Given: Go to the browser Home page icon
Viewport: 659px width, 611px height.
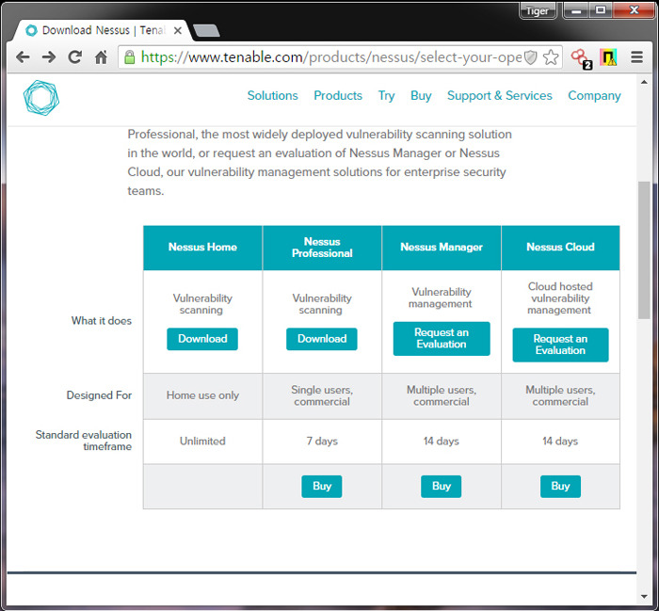Looking at the screenshot, I should pos(101,57).
